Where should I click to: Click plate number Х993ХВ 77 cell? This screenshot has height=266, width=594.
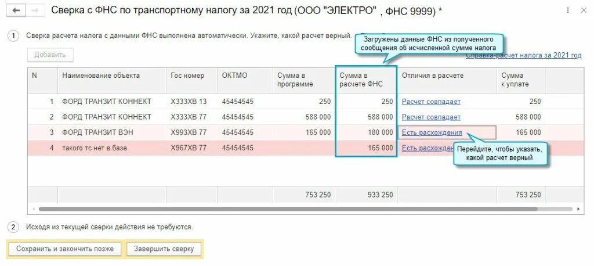(x=191, y=133)
